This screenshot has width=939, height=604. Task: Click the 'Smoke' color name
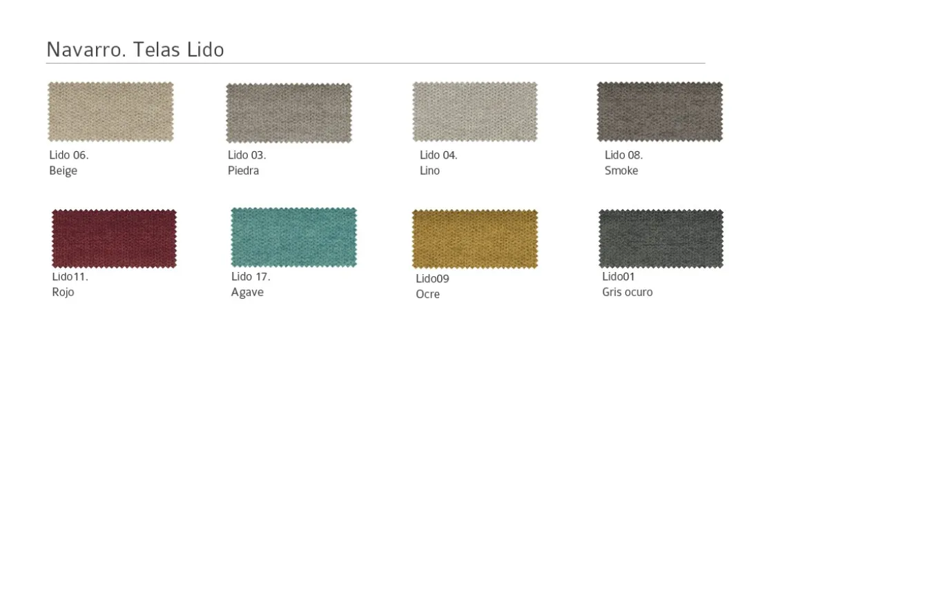point(621,171)
